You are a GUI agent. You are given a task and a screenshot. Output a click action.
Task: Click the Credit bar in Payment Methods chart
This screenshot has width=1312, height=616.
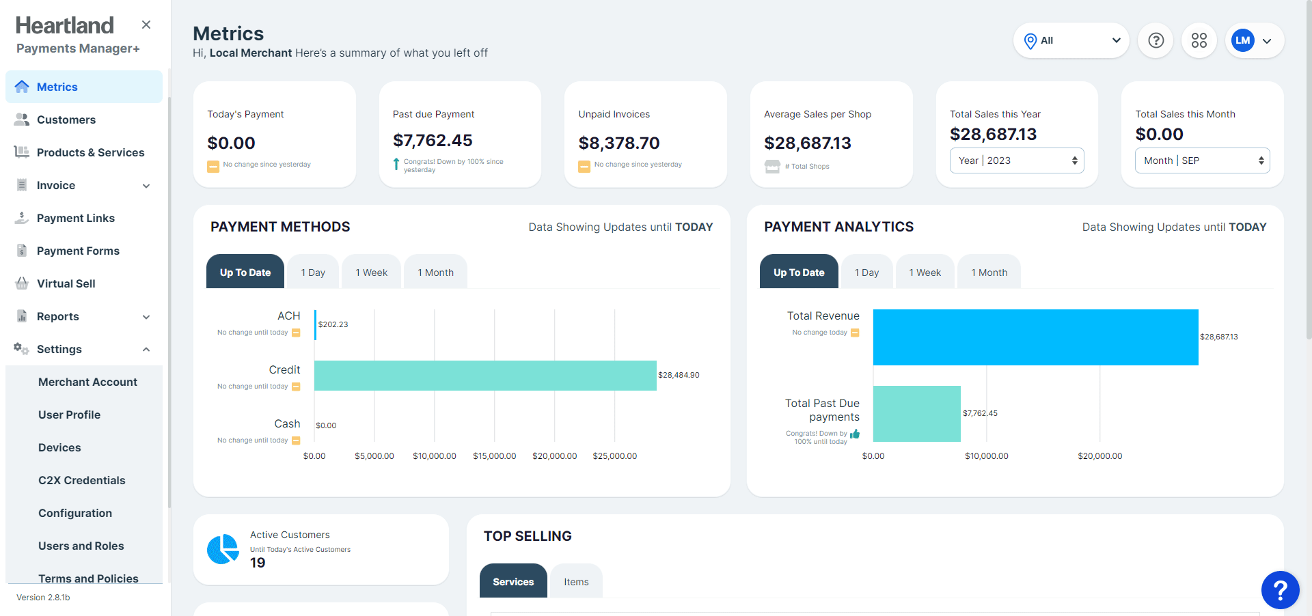(485, 376)
